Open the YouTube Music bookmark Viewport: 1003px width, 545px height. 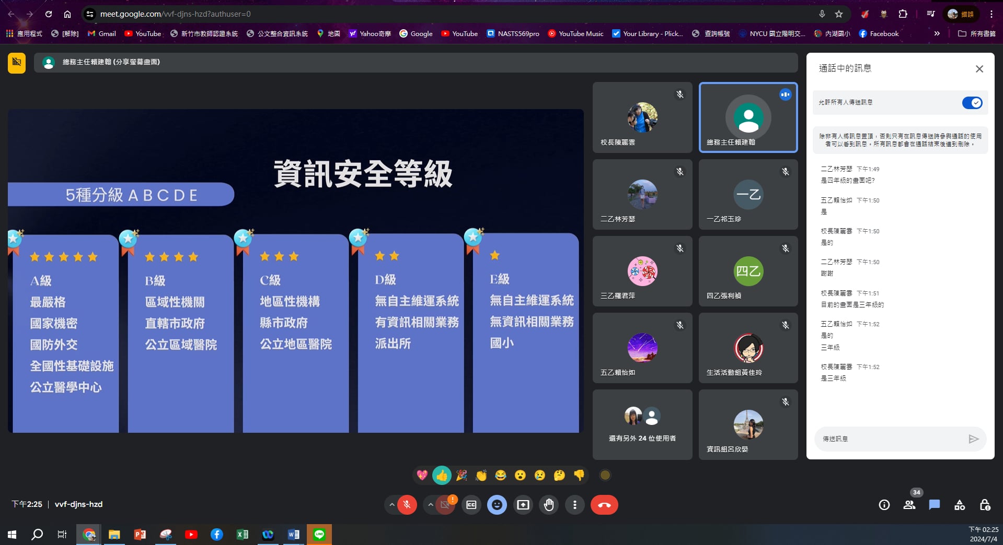coord(575,33)
